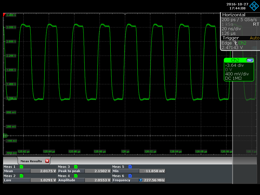Select the C2 ground level marker

point(5,136)
